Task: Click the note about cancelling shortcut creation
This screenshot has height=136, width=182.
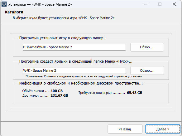Action: click(84, 76)
